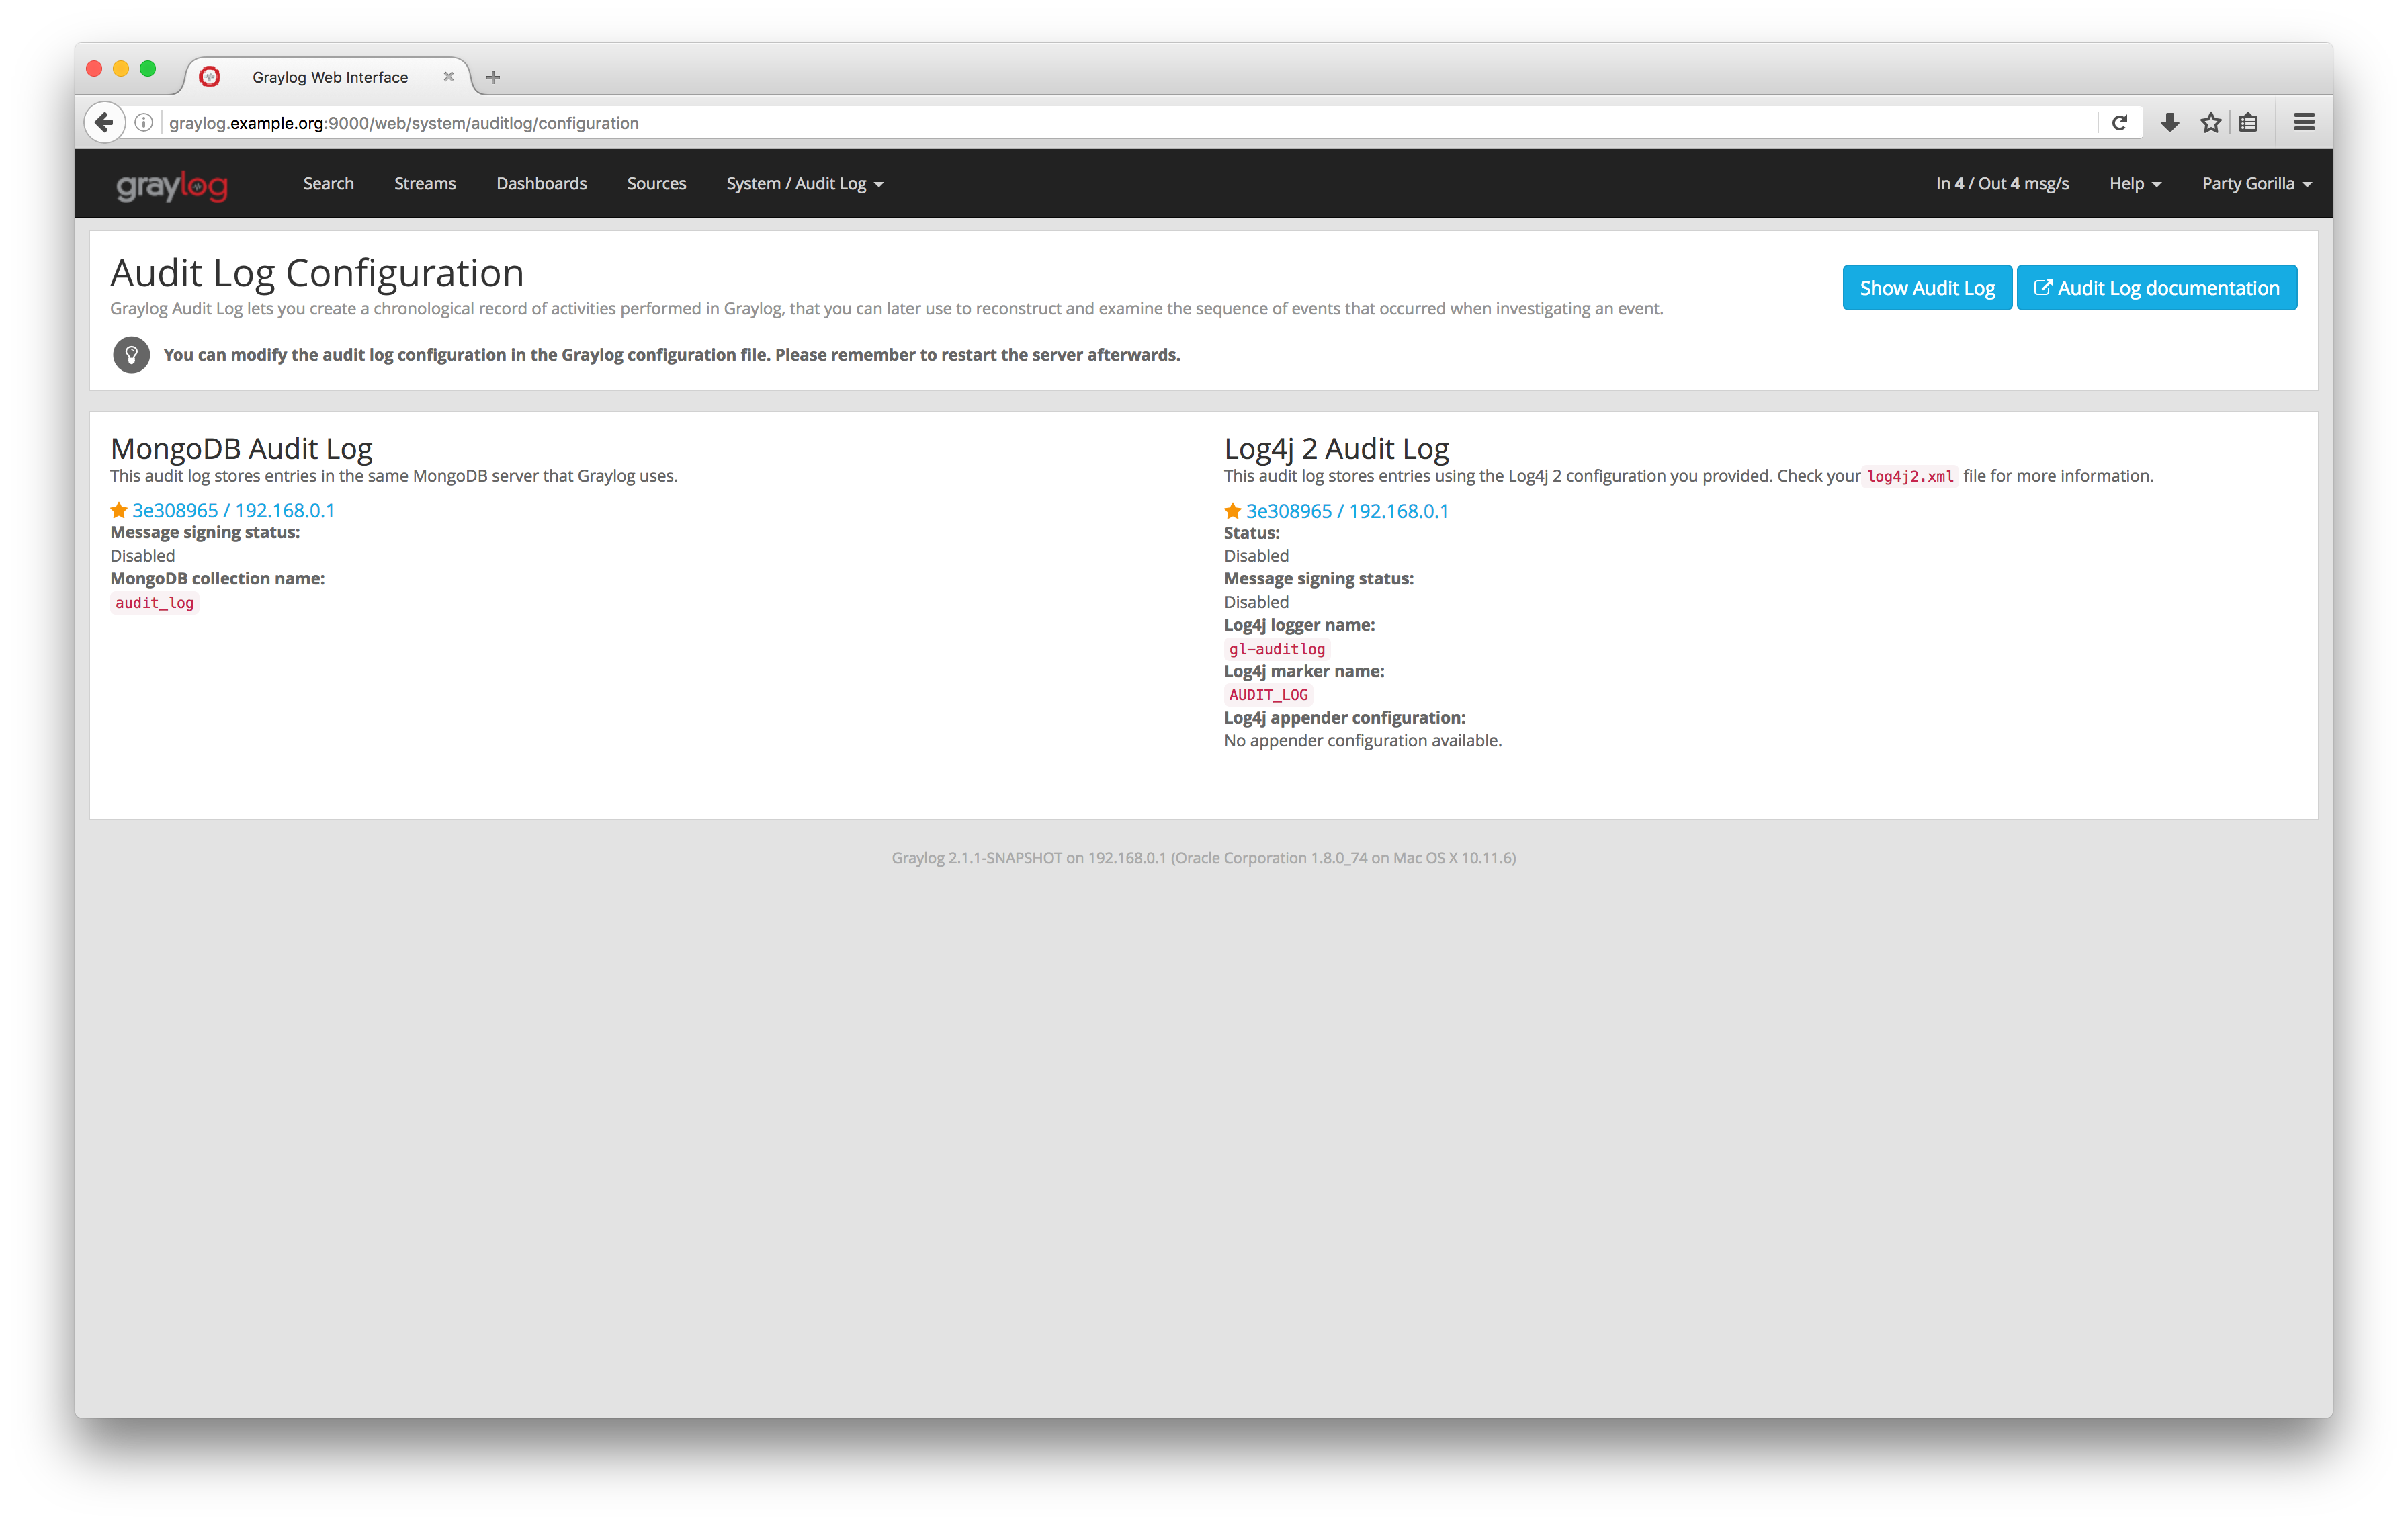2408x1525 pixels.
Task: Open the browser hamburger menu
Action: point(2304,123)
